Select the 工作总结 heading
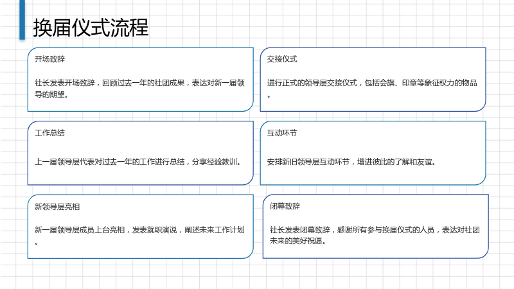Image resolution: width=514 pixels, height=289 pixels. tap(50, 133)
